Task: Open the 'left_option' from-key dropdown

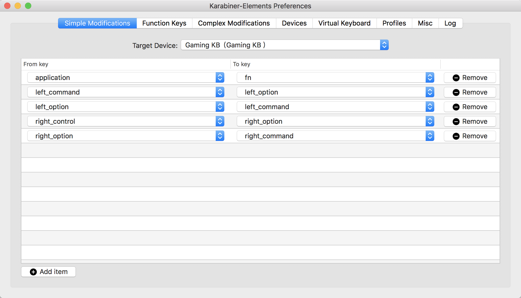Action: [x=126, y=107]
